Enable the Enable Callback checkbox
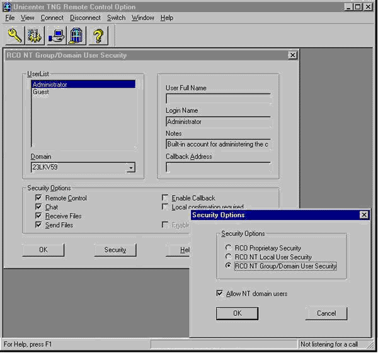The image size is (378, 353). [165, 198]
